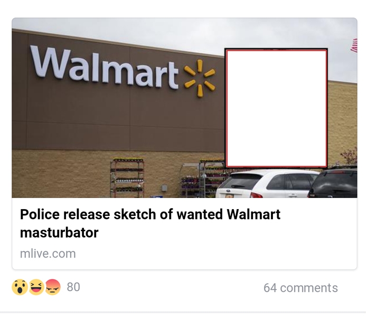Click the Haha laughing reaction emoji
The height and width of the screenshot is (316, 368).
[x=36, y=287]
